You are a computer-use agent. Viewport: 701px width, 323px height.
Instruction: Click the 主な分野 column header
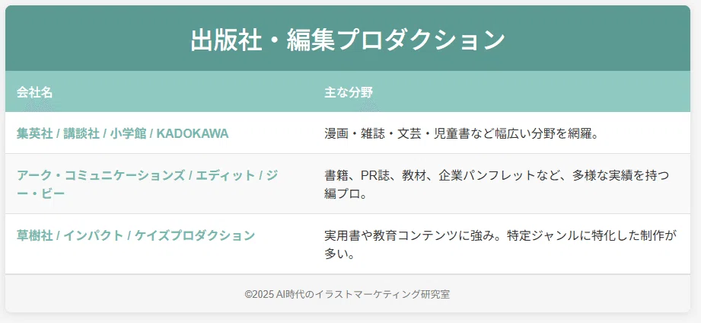349,93
